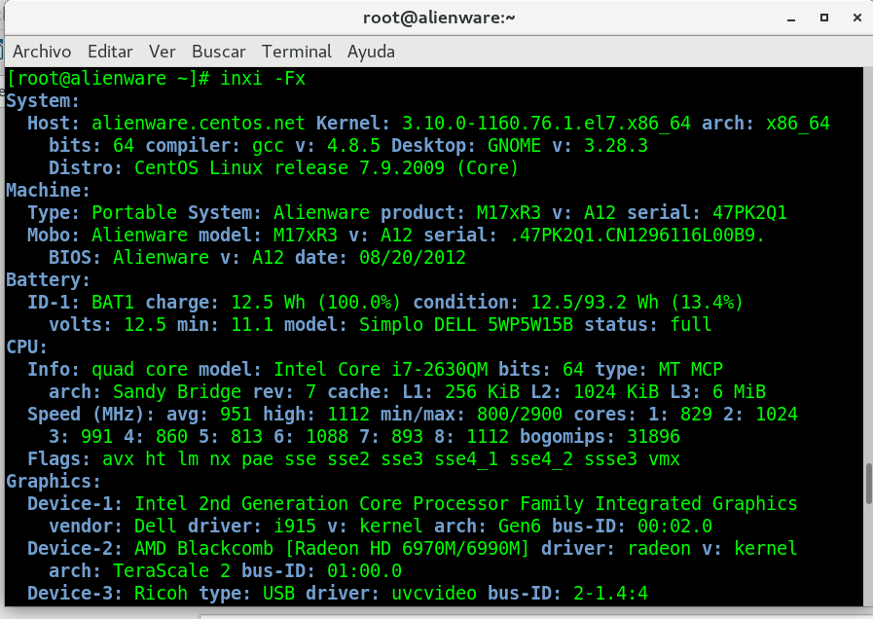873x619 pixels.
Task: Click the Graphics: section heading
Action: [54, 481]
